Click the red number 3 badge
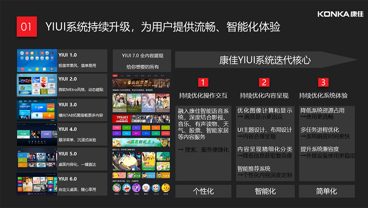The height and width of the screenshot is (208, 368). click(323, 82)
